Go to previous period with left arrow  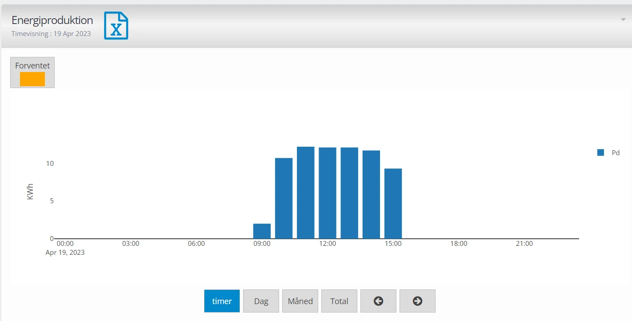(x=378, y=301)
